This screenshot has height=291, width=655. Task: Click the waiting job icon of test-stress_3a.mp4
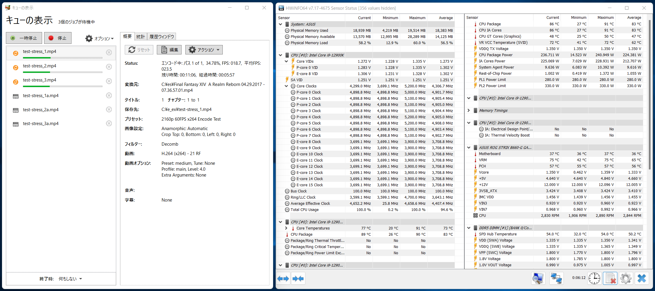(16, 124)
